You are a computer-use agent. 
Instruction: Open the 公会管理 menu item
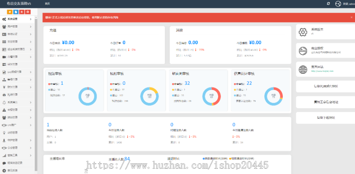pyautogui.click(x=17, y=148)
